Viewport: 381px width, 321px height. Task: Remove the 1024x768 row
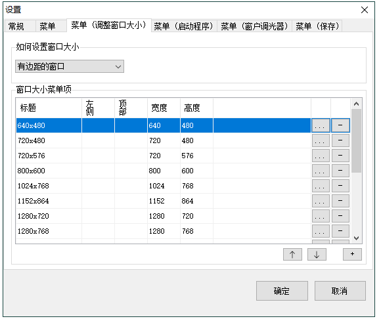pyautogui.click(x=340, y=186)
